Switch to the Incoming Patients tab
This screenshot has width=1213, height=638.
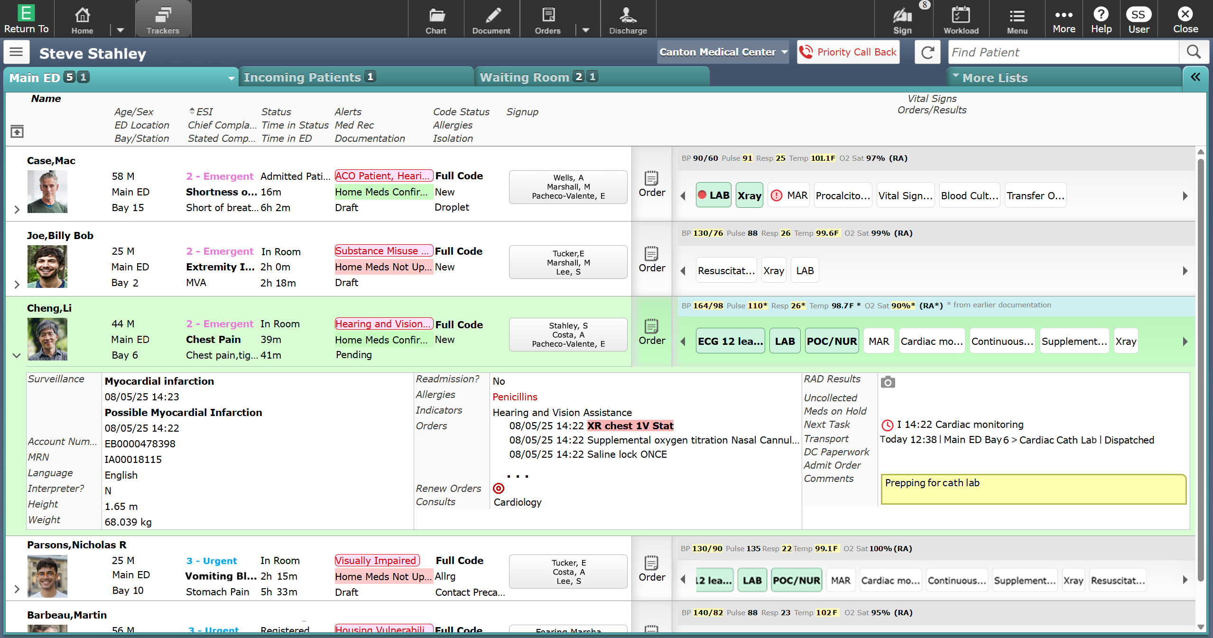356,77
